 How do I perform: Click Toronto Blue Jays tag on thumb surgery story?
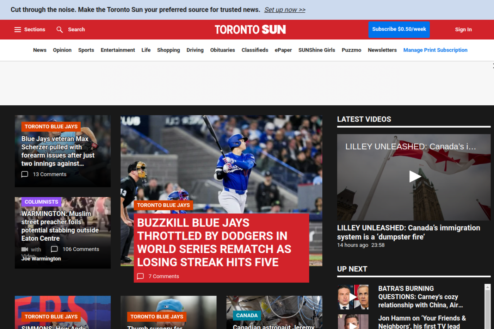tap(157, 317)
